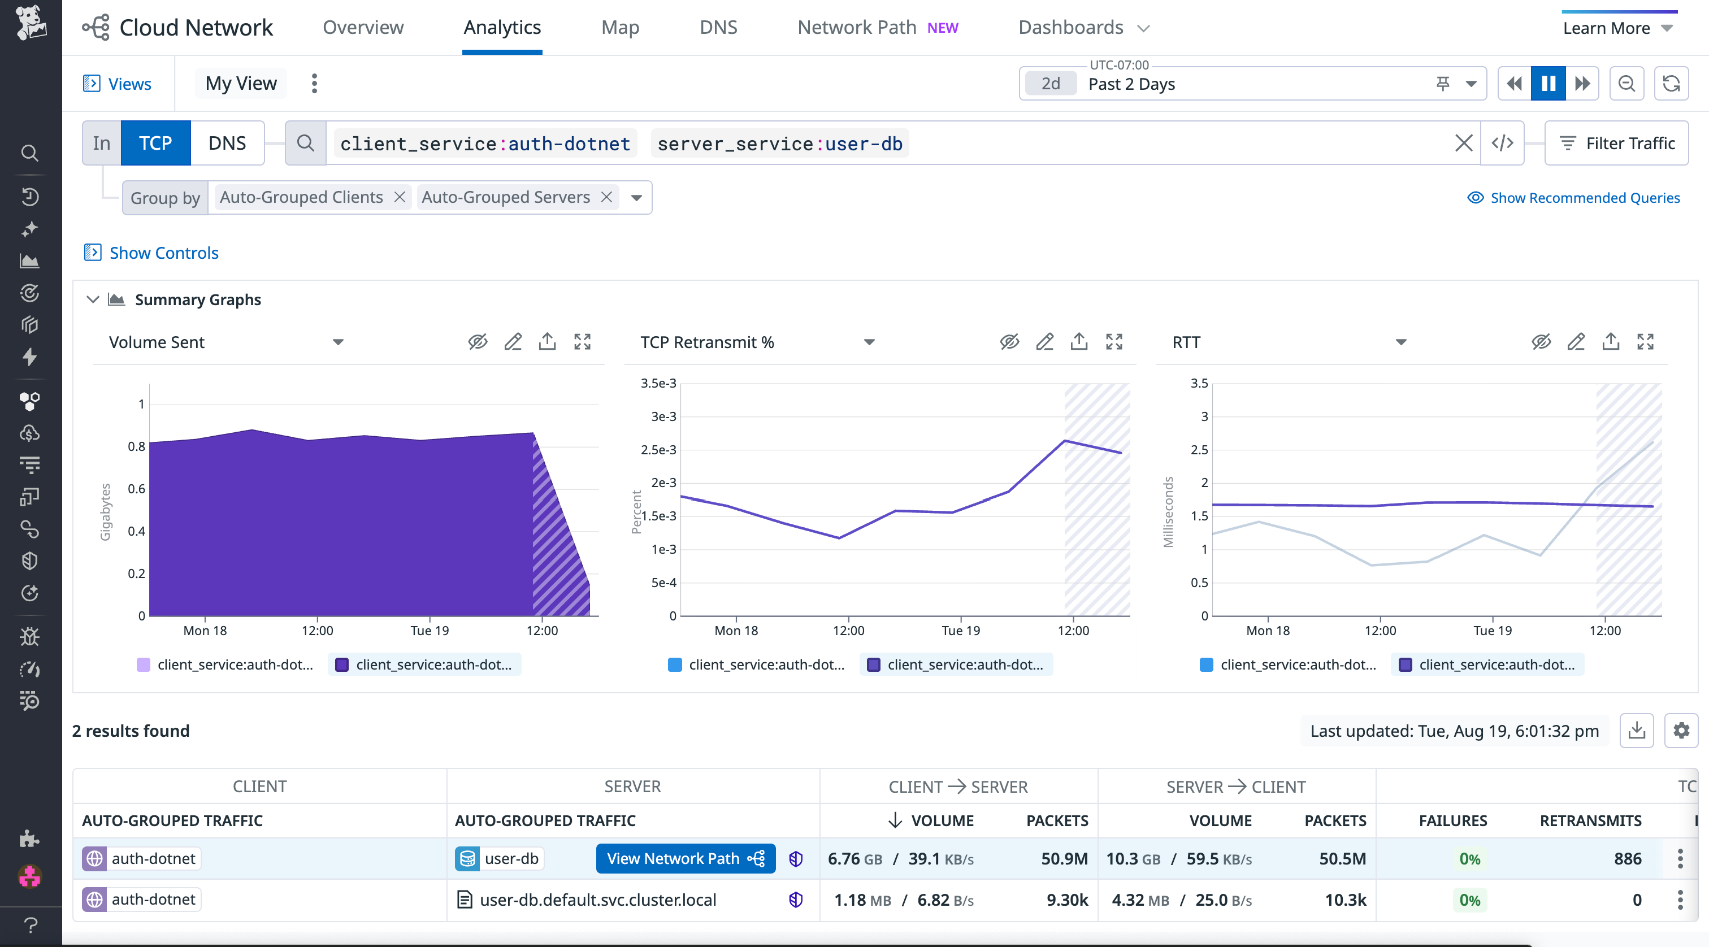Screen dimensions: 1709x947
Task: Open the Overview tab
Action: pos(363,27)
